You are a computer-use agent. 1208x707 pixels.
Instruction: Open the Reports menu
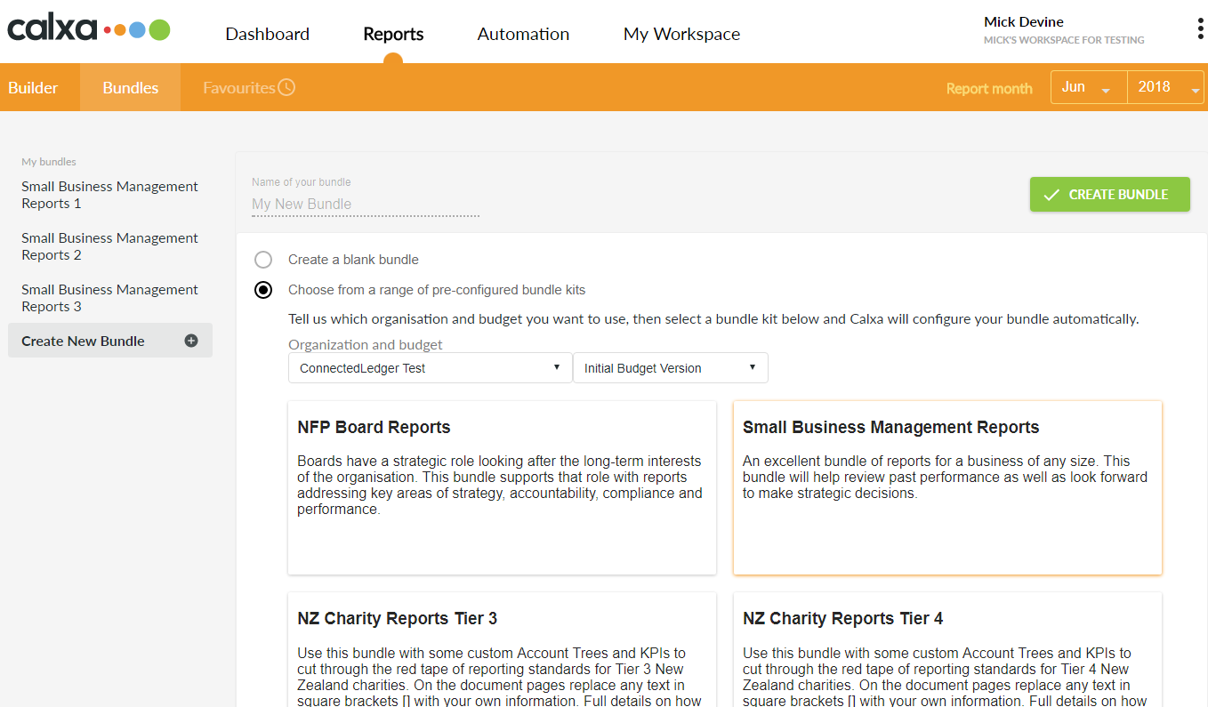393,34
